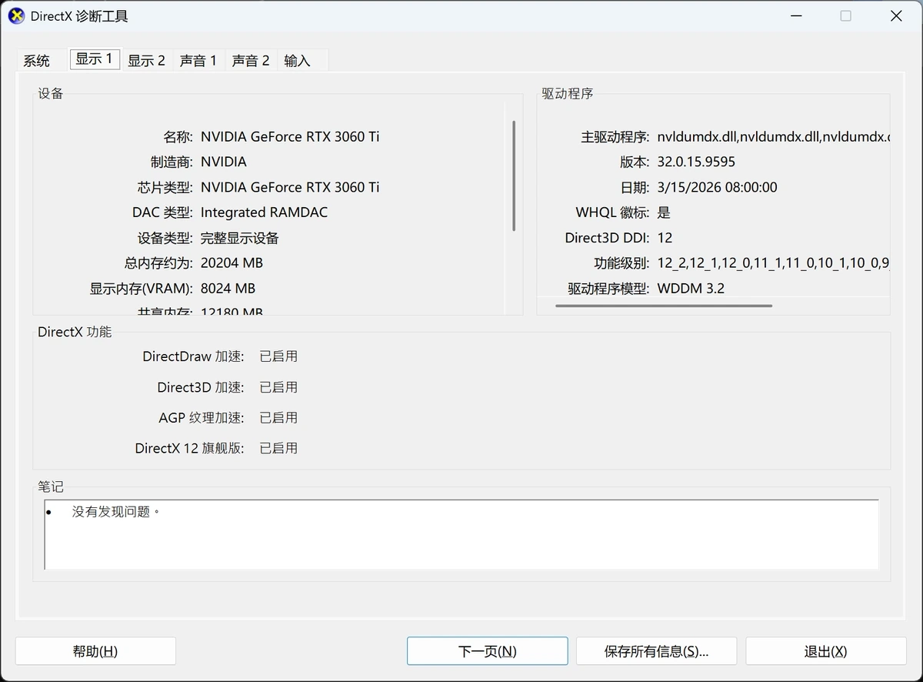
Task: Close the DirectX 诊断工具 window
Action: [896, 16]
